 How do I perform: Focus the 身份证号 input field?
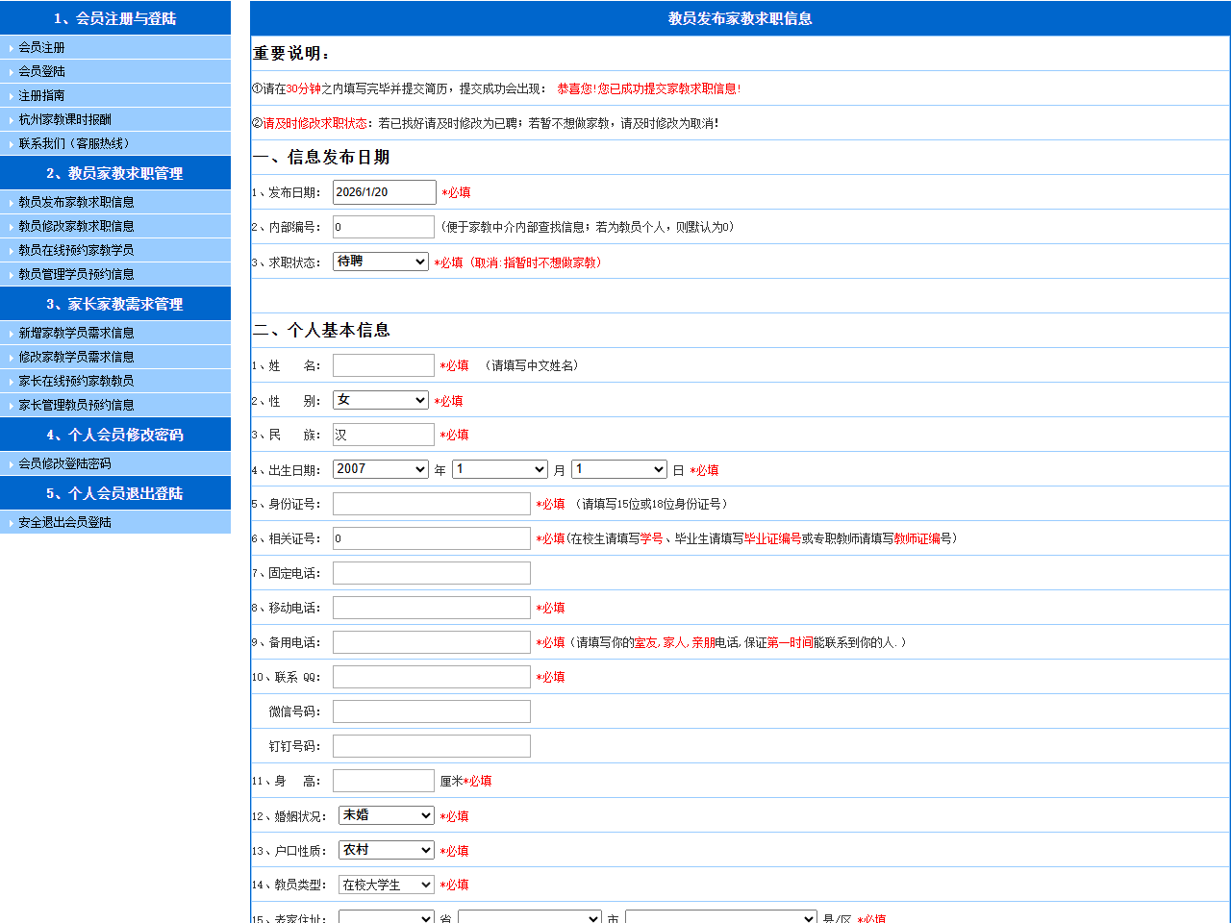(x=431, y=504)
